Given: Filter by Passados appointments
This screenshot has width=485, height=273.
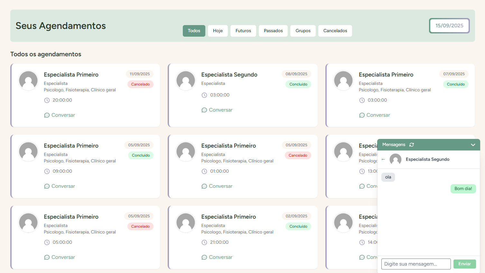Looking at the screenshot, I should pos(273,31).
